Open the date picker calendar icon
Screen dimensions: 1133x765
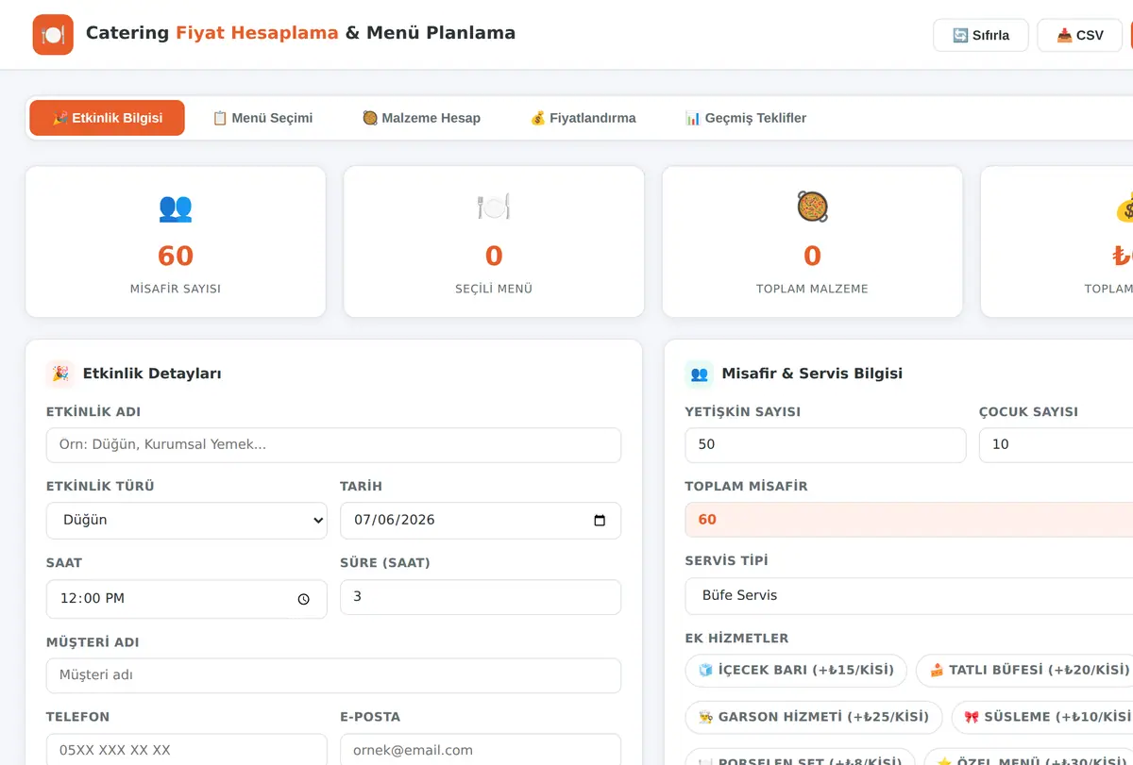click(600, 521)
